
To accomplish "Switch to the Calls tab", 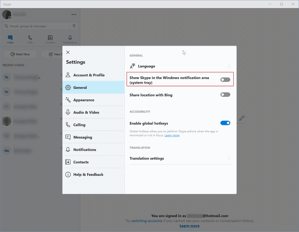I will [x=30, y=39].
